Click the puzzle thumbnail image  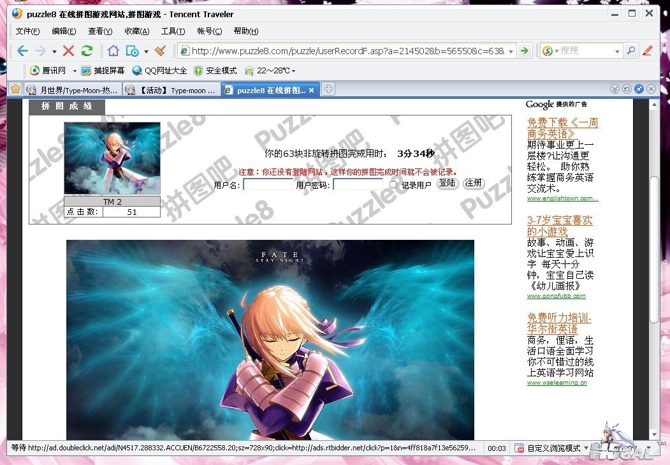tap(112, 158)
